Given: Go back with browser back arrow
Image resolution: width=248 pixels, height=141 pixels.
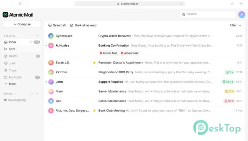Looking at the screenshot, I should pos(20,4).
